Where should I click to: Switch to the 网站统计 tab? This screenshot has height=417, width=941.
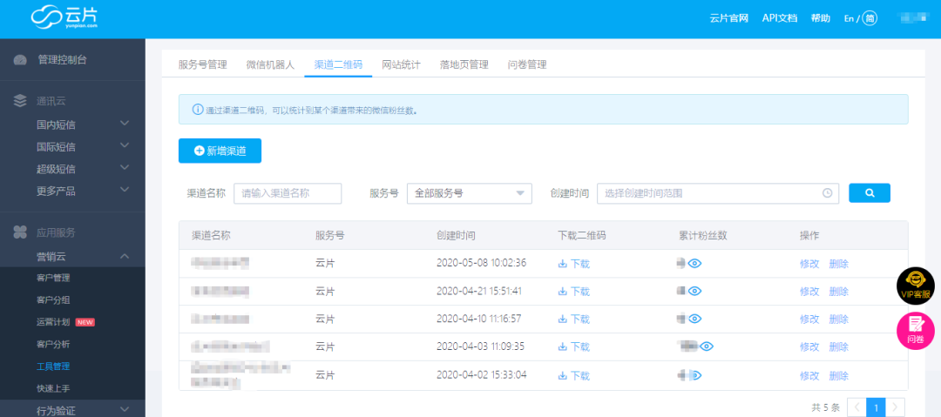tap(401, 64)
